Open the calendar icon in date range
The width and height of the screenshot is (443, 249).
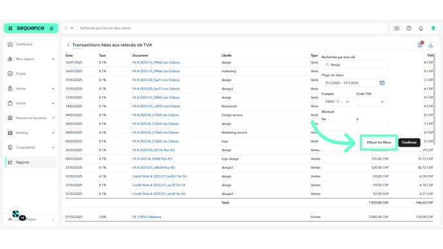pyautogui.click(x=382, y=83)
